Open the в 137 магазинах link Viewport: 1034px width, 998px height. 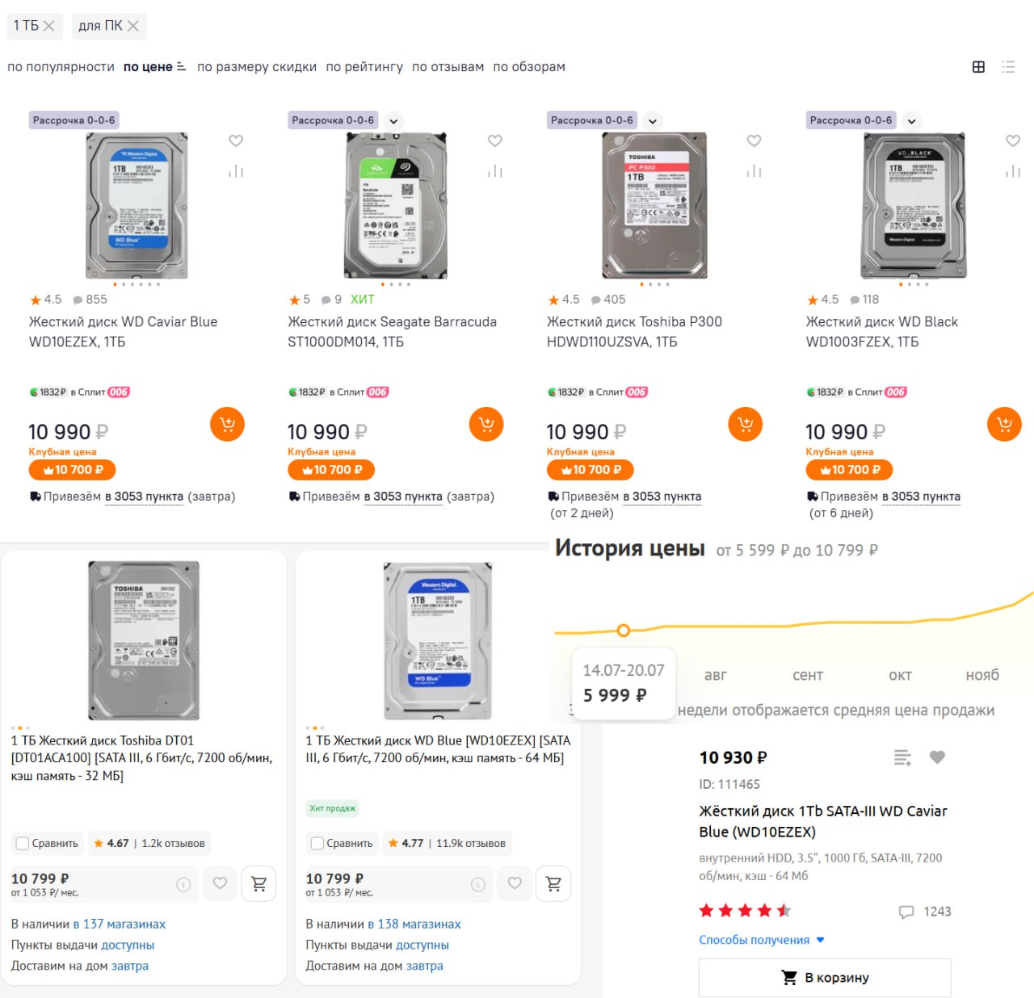click(120, 924)
